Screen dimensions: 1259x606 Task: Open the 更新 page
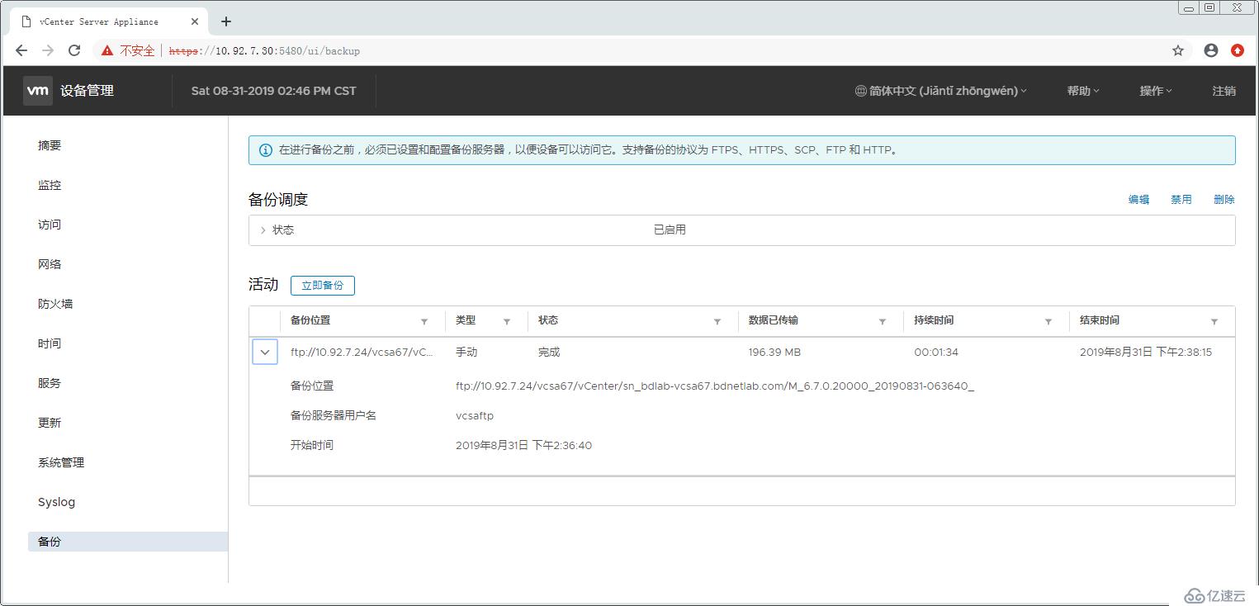[50, 423]
